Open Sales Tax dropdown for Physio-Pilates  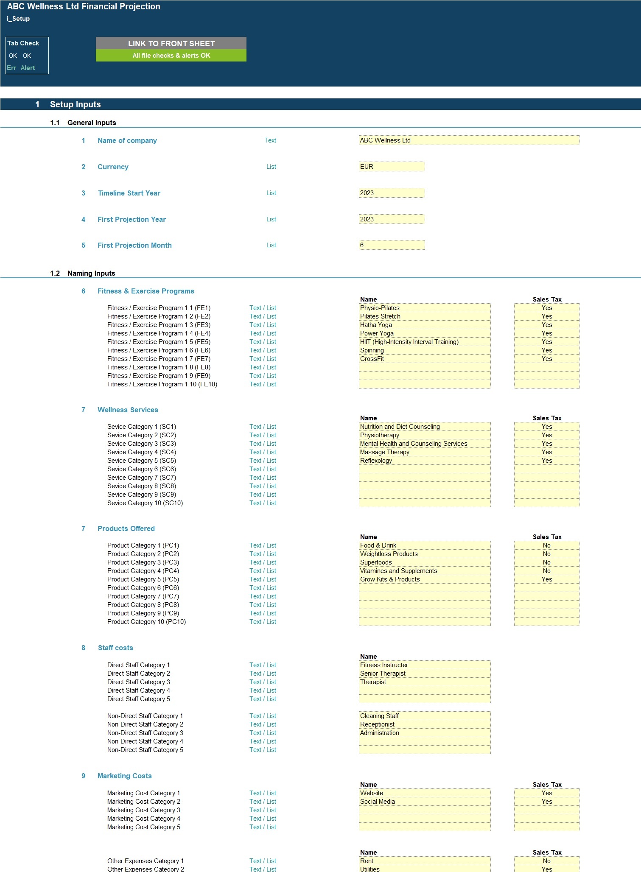(546, 308)
